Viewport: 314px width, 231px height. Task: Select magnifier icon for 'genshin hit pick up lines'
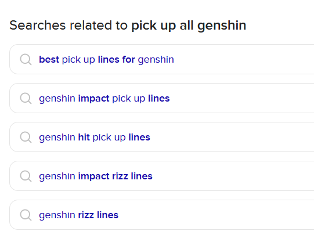point(26,137)
